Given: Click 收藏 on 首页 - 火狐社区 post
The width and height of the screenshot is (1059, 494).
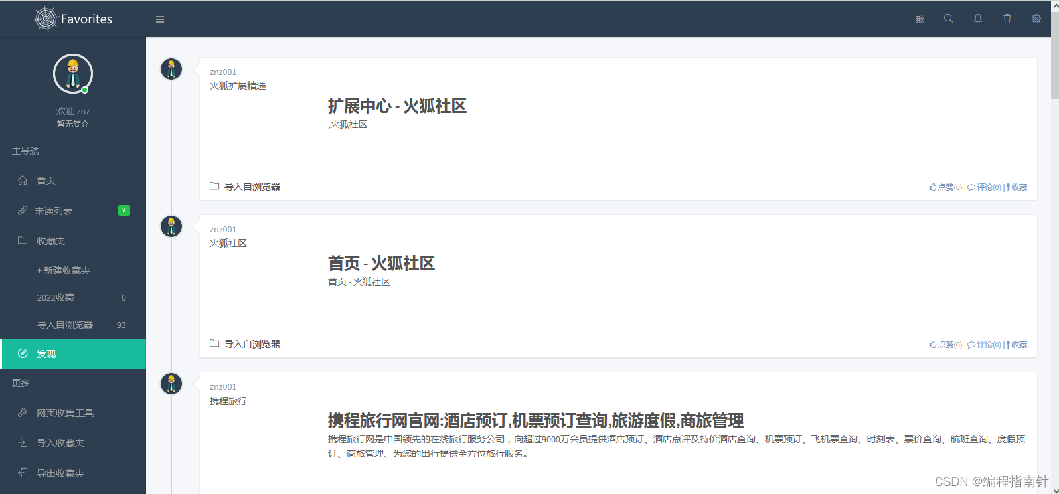Looking at the screenshot, I should [x=1017, y=345].
